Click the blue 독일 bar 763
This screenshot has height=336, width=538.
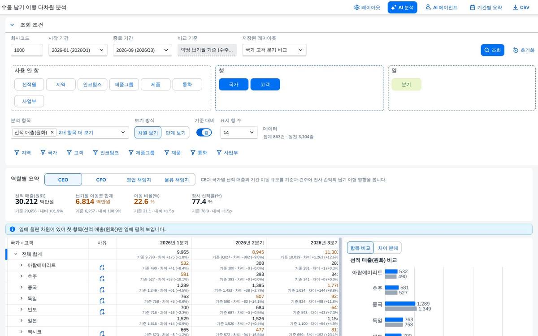[x=394, y=320]
